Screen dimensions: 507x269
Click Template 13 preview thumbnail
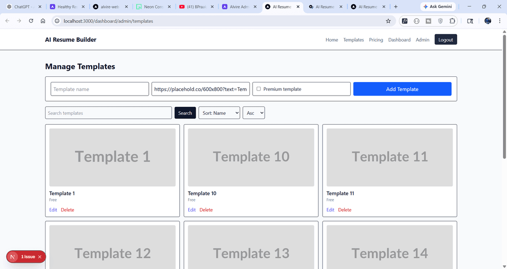251,247
